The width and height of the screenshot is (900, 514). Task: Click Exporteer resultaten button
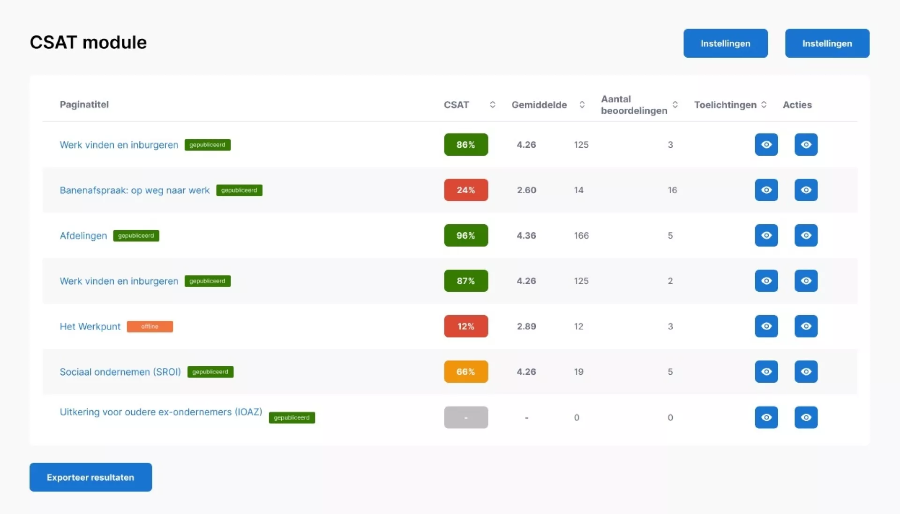pos(90,477)
